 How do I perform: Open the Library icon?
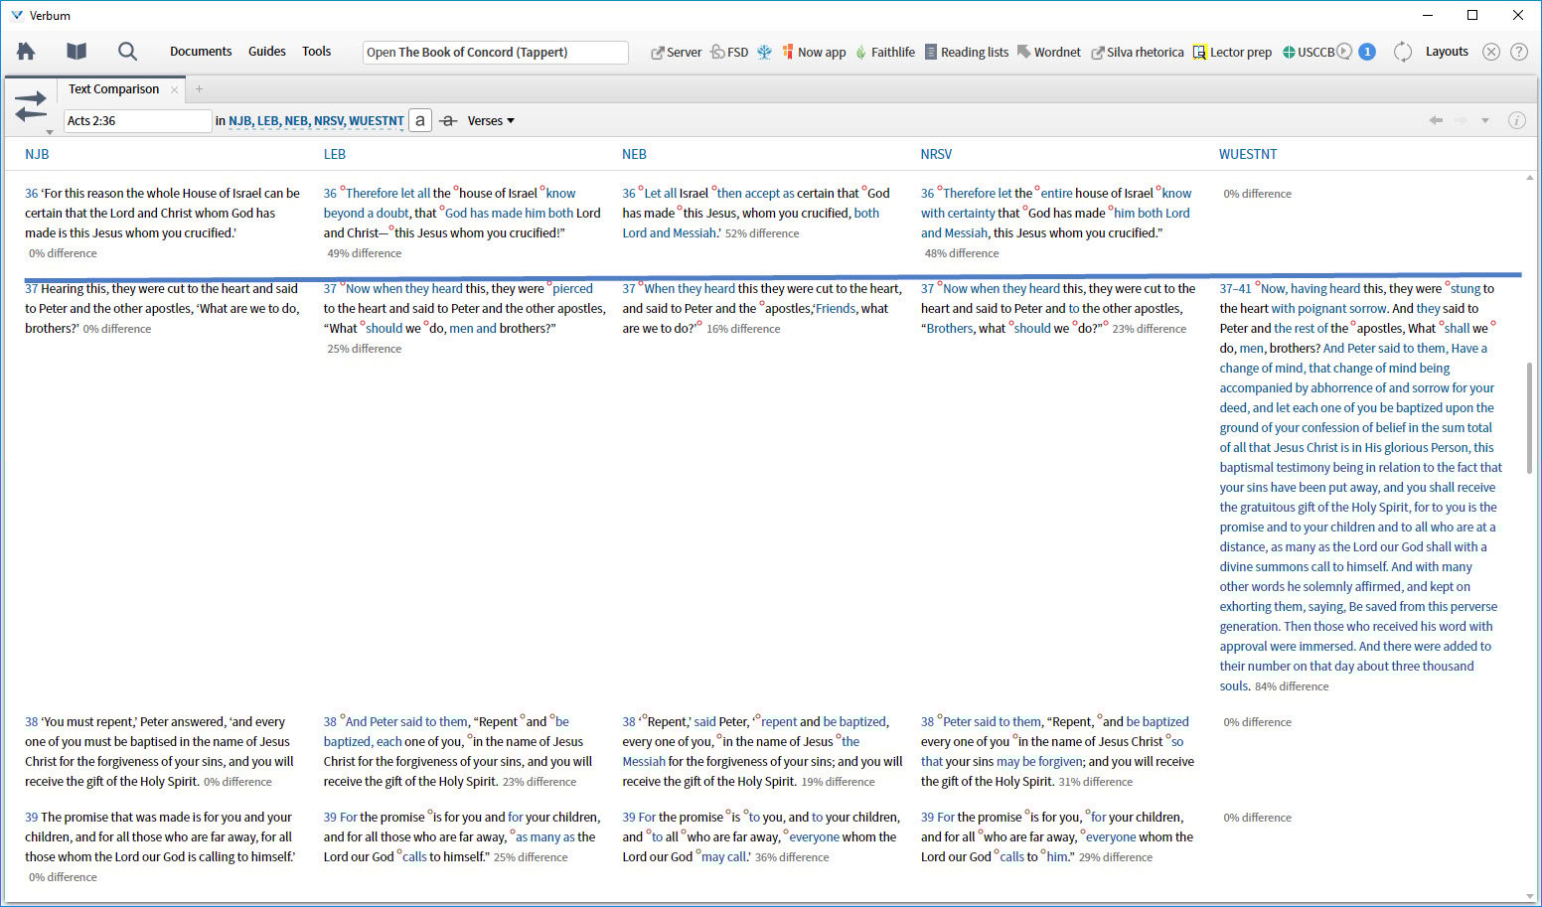(x=76, y=51)
